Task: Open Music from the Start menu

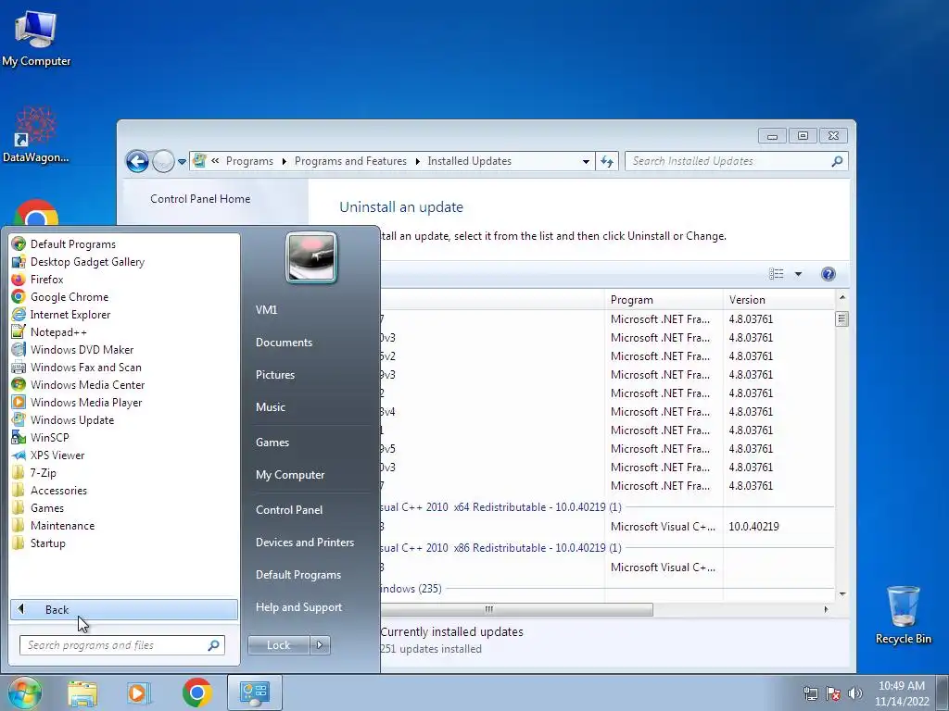Action: [270, 407]
